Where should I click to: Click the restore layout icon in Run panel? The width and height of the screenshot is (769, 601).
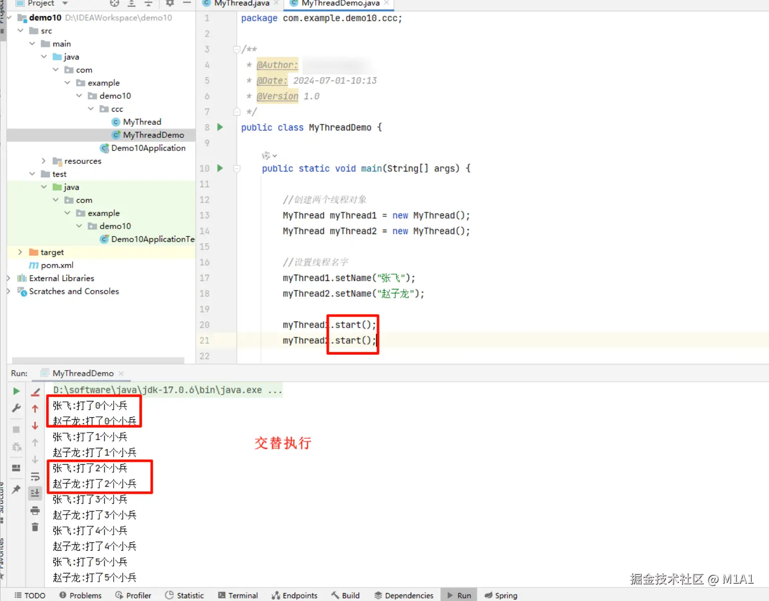pos(16,468)
